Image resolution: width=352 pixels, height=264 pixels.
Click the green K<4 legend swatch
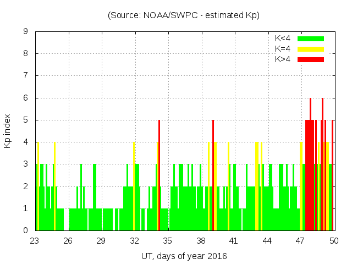(x=311, y=38)
